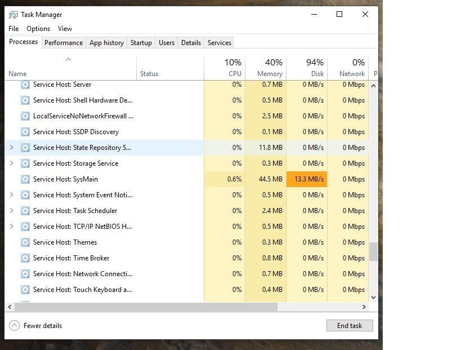Expand Service Host: System Event Notification
Image resolution: width=461 pixels, height=350 pixels.
[11, 195]
